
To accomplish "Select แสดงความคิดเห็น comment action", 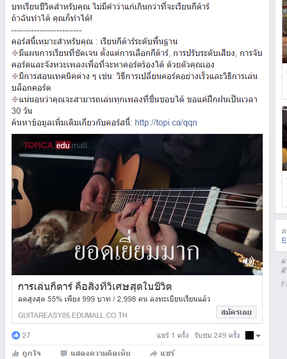I will [101, 354].
